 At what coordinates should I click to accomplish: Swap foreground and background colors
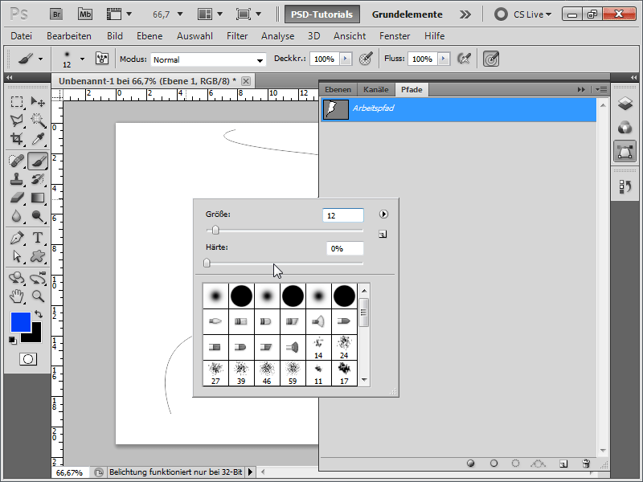(x=39, y=314)
